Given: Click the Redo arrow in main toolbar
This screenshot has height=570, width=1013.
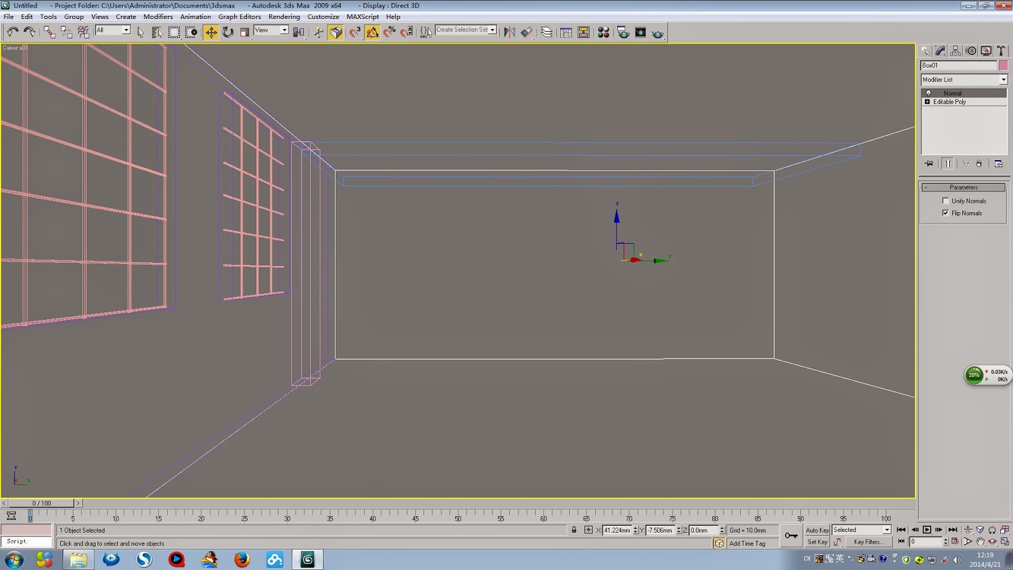Looking at the screenshot, I should point(29,32).
